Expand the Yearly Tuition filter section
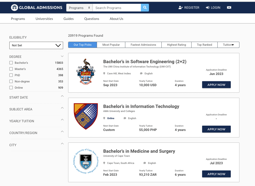255x186 pixels. point(36,121)
